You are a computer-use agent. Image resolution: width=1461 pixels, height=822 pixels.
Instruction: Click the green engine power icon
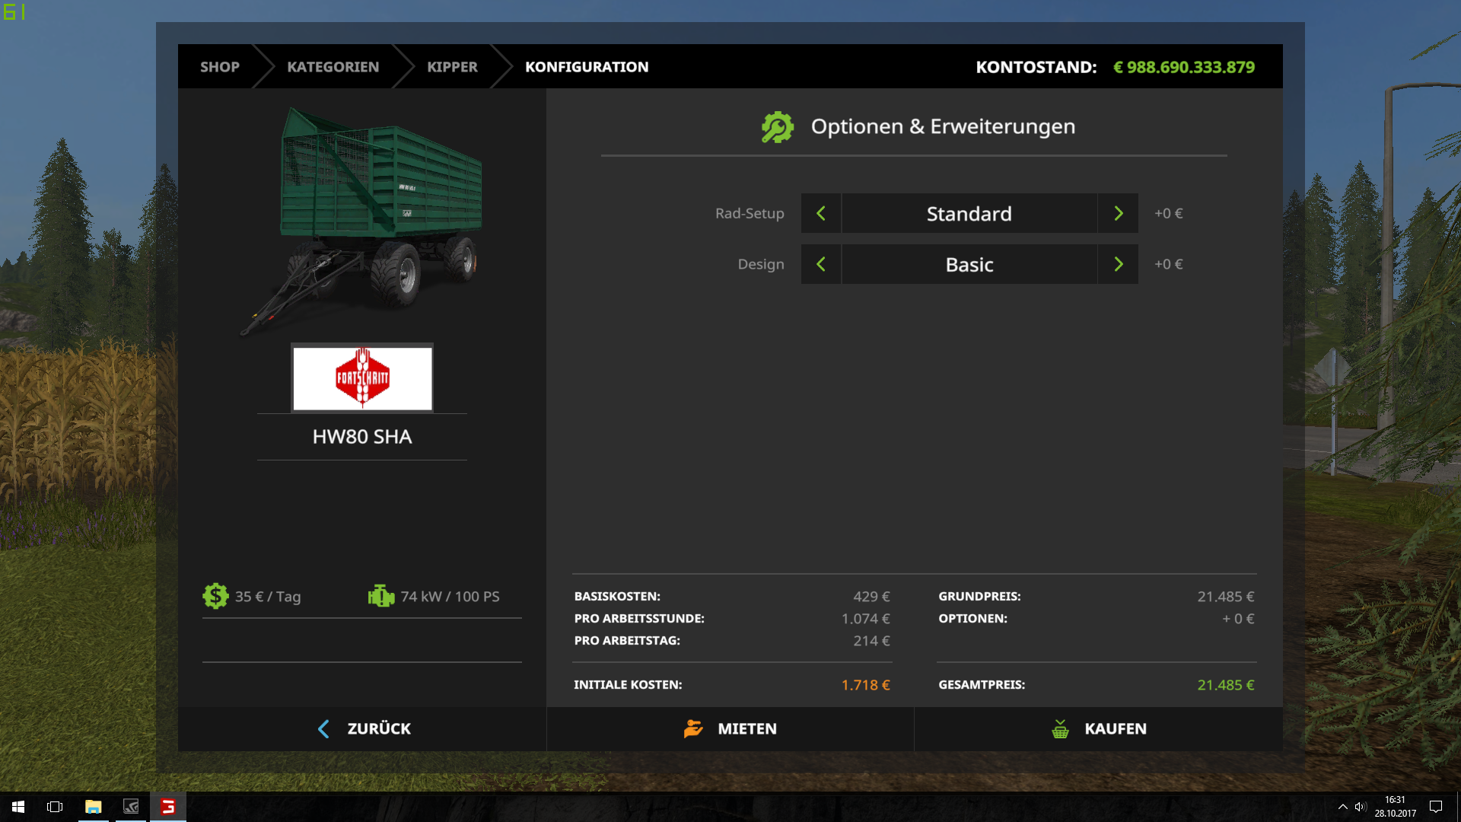(x=380, y=596)
